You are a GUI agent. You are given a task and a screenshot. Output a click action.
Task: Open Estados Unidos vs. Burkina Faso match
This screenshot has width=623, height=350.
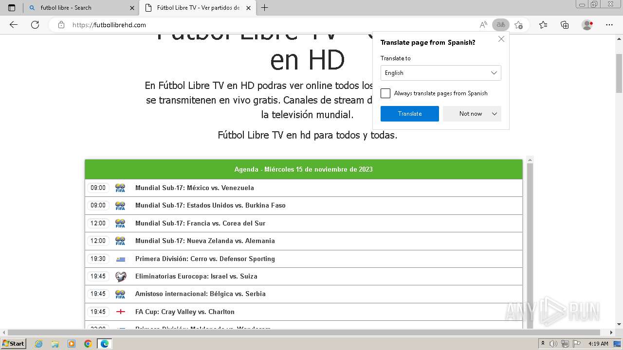(x=304, y=205)
